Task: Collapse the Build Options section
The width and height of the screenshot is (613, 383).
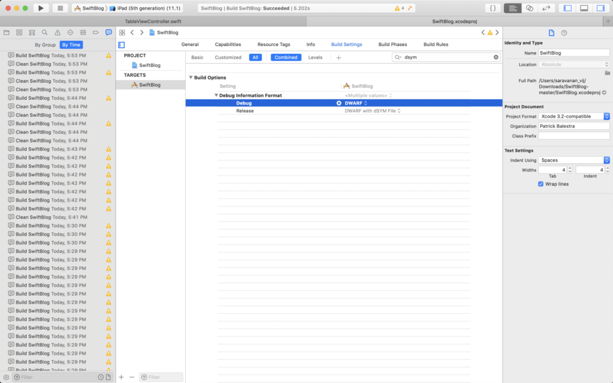Action: click(191, 77)
